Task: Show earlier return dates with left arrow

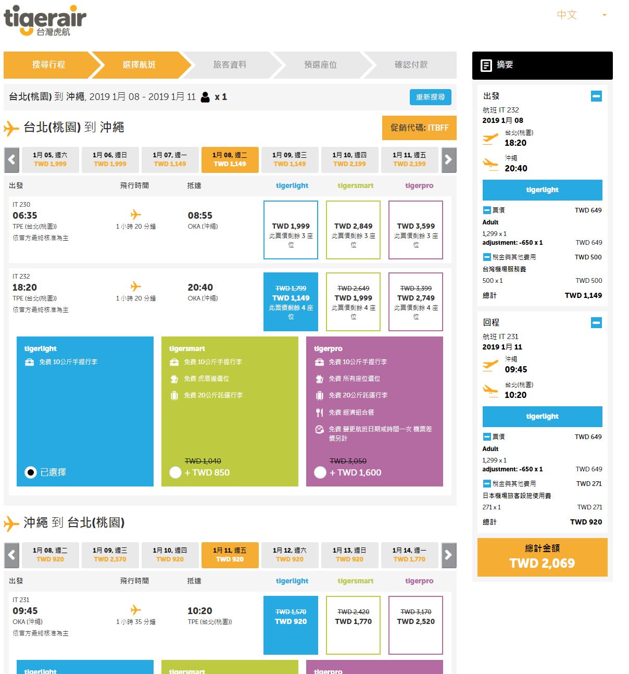Action: pyautogui.click(x=11, y=555)
